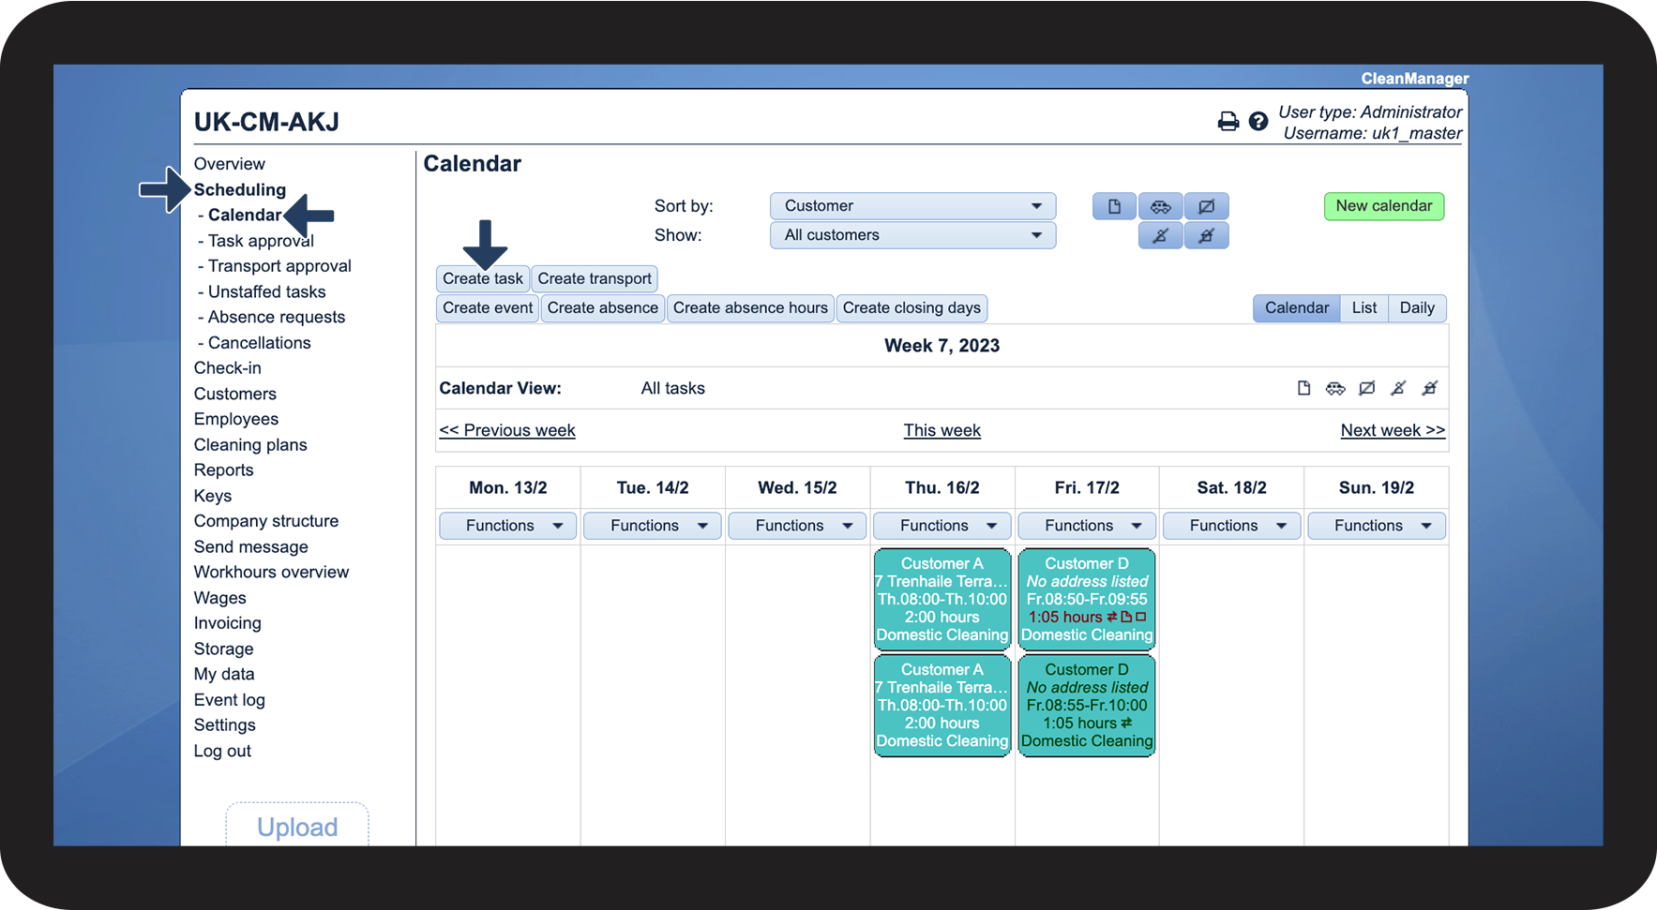Select Scheduling in the sidebar
The image size is (1657, 910).
coord(240,189)
